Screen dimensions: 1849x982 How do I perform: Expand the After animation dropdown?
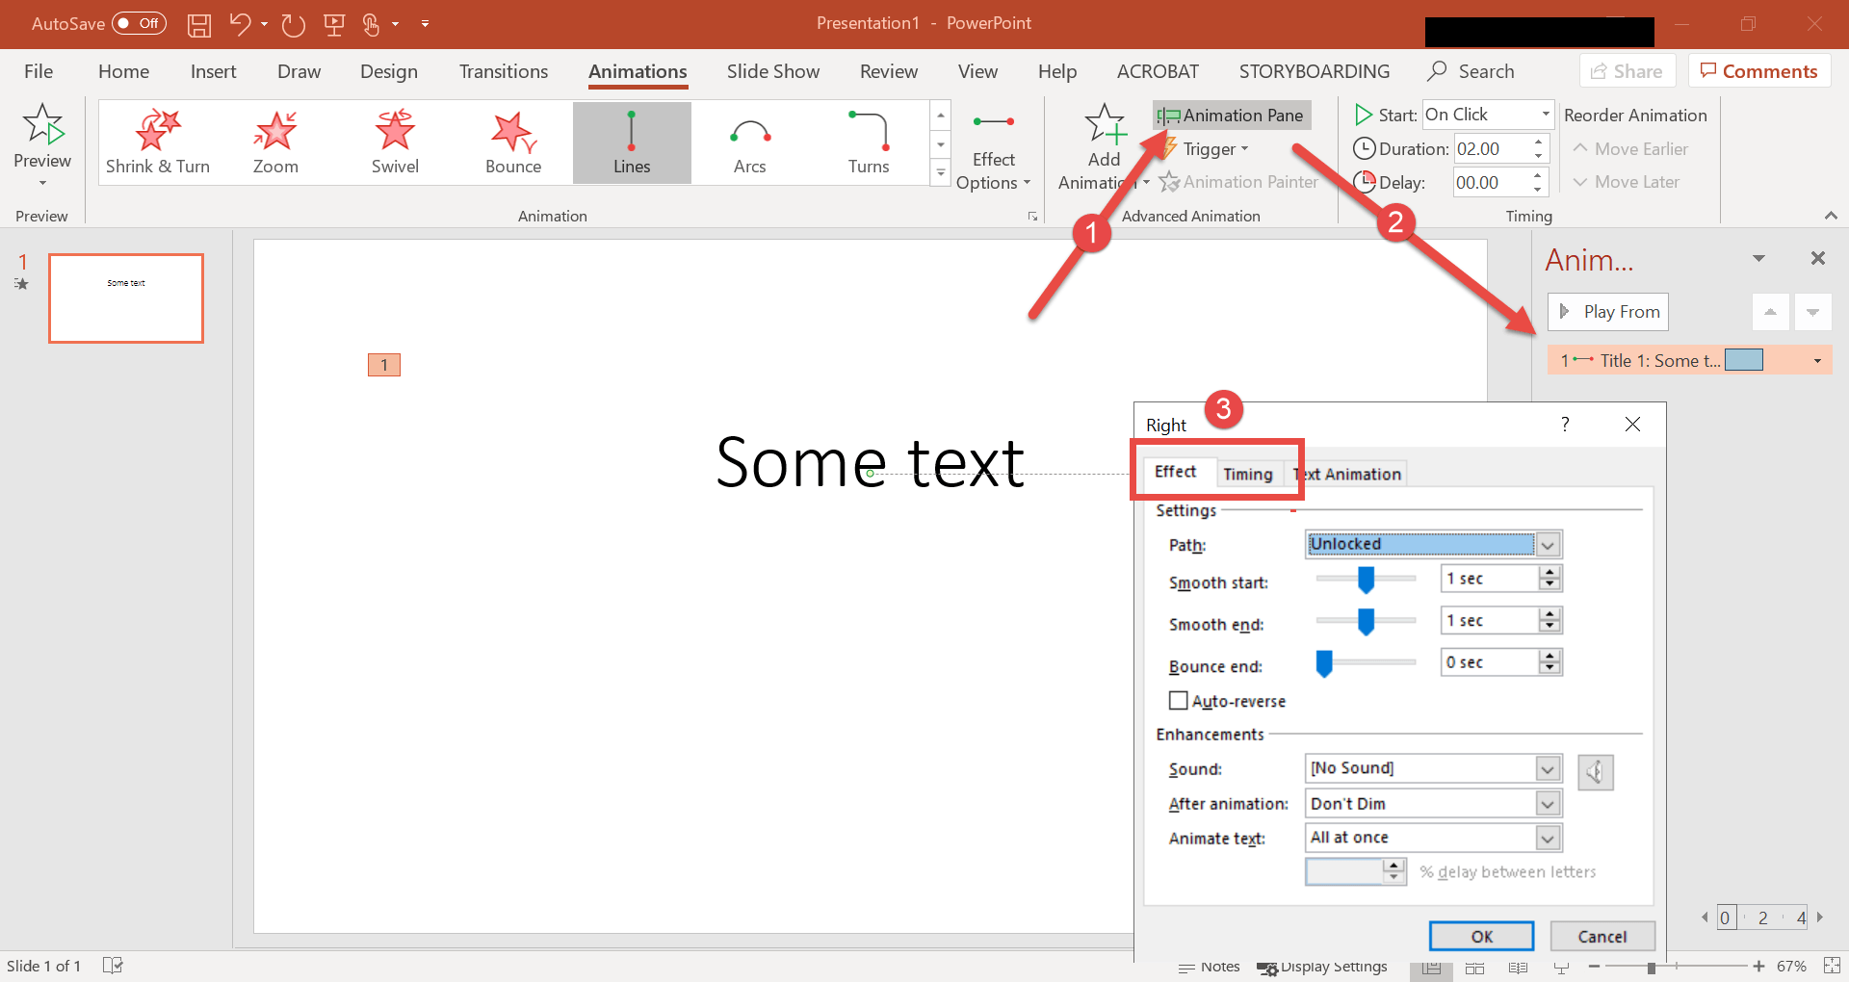pos(1547,804)
